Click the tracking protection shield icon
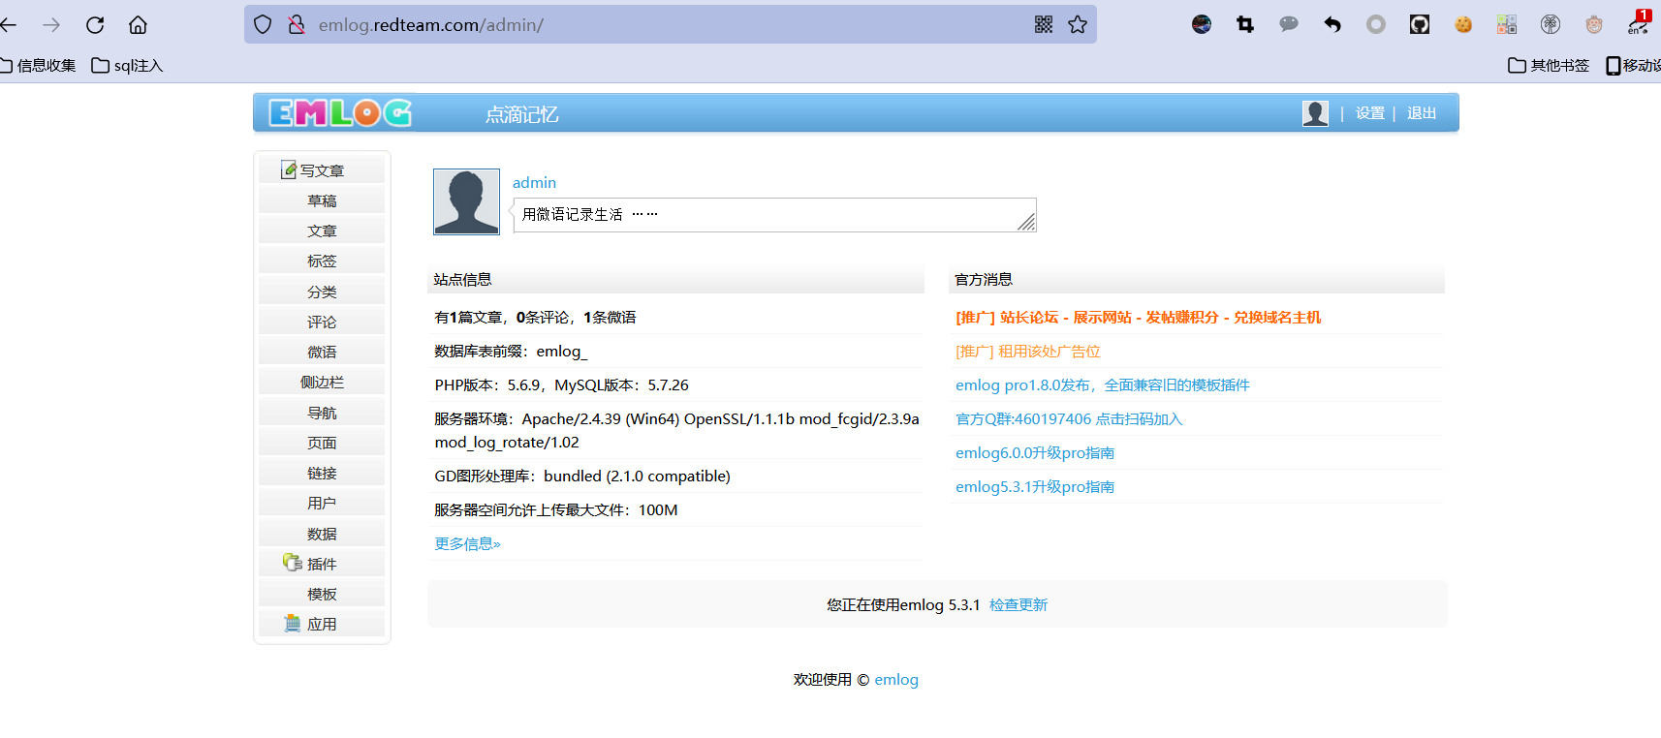Viewport: 1661px width, 738px height. coord(263,25)
